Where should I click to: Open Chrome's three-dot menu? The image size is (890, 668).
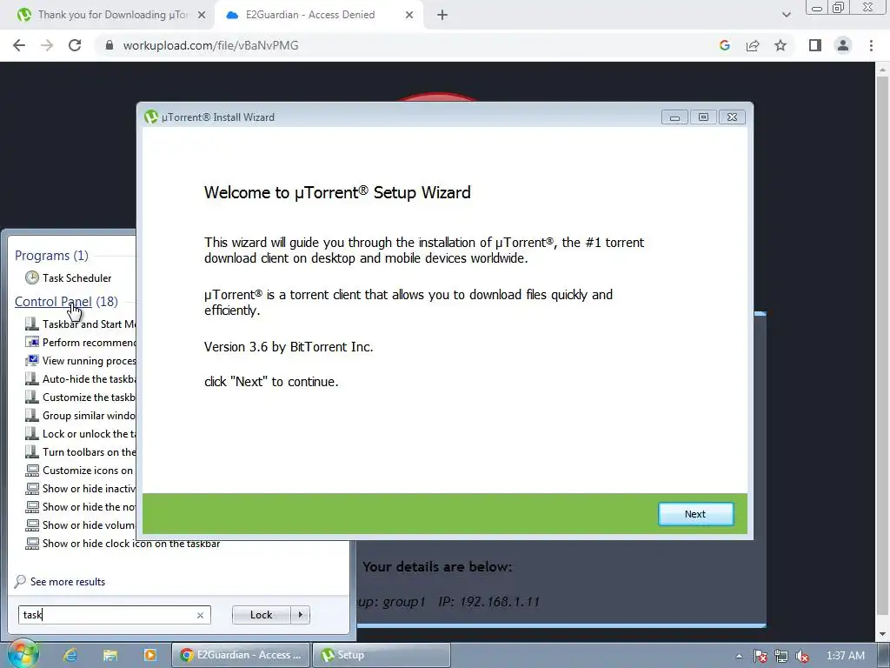tap(871, 45)
